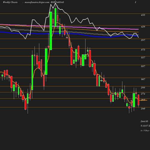Select the 428 price axis label
The height and width of the screenshot is (150, 150).
pyautogui.click(x=143, y=27)
